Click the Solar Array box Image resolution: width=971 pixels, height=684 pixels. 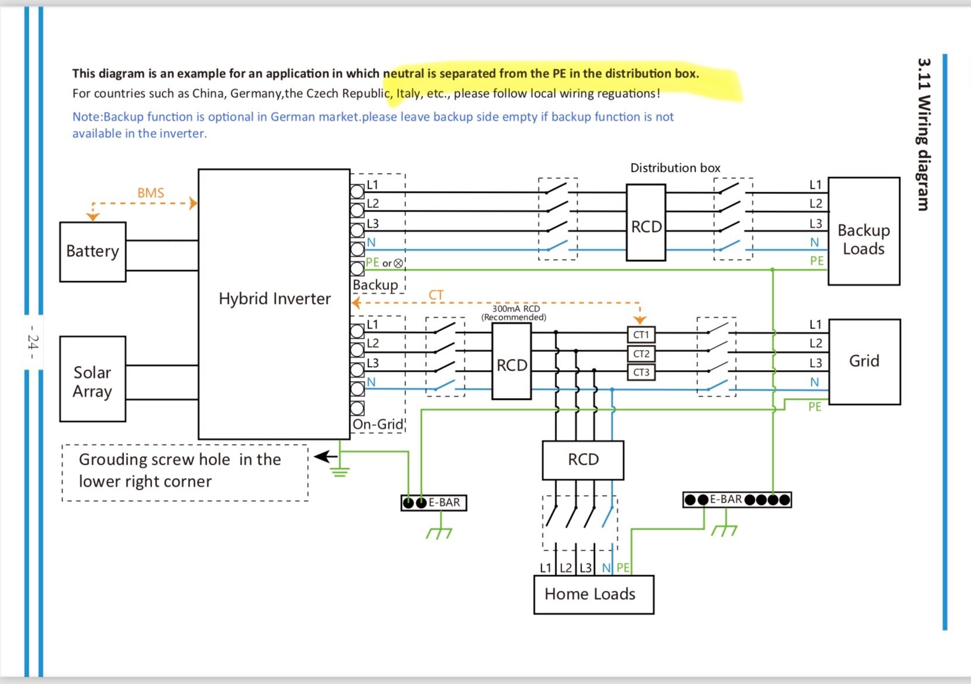(92, 379)
